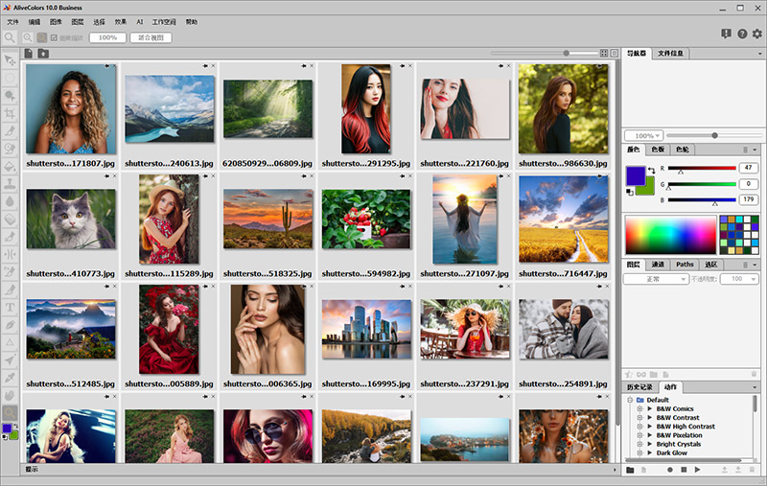This screenshot has width=767, height=486.
Task: Click the open folder icon above thumbnails
Action: click(x=43, y=53)
